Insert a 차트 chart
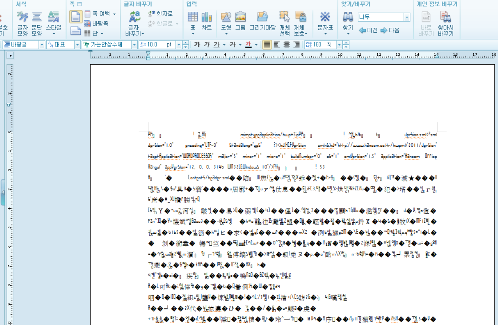 coord(207,21)
